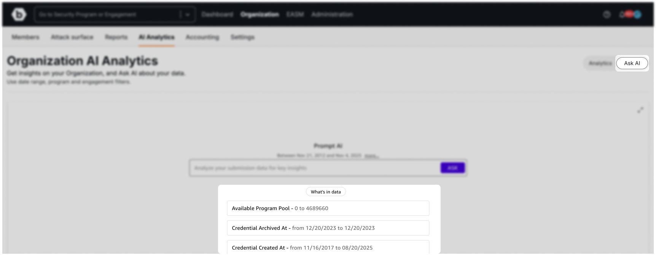Click the prompt AI input field

click(x=304, y=168)
